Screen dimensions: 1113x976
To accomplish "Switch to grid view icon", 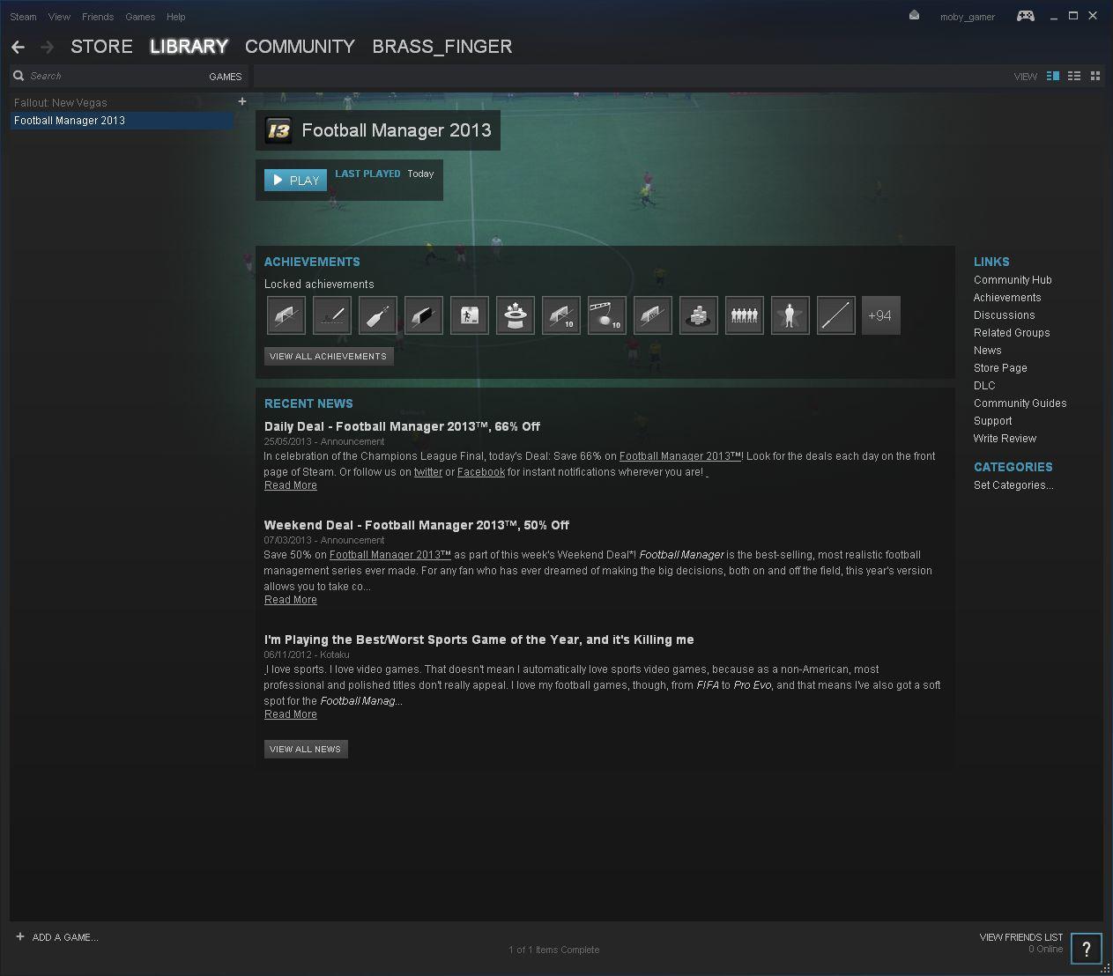I will tap(1095, 76).
